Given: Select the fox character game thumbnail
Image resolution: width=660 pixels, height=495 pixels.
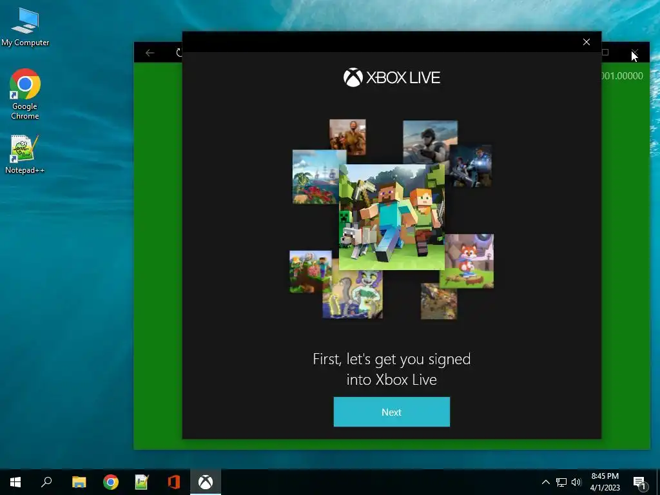Looking at the screenshot, I should point(469,261).
